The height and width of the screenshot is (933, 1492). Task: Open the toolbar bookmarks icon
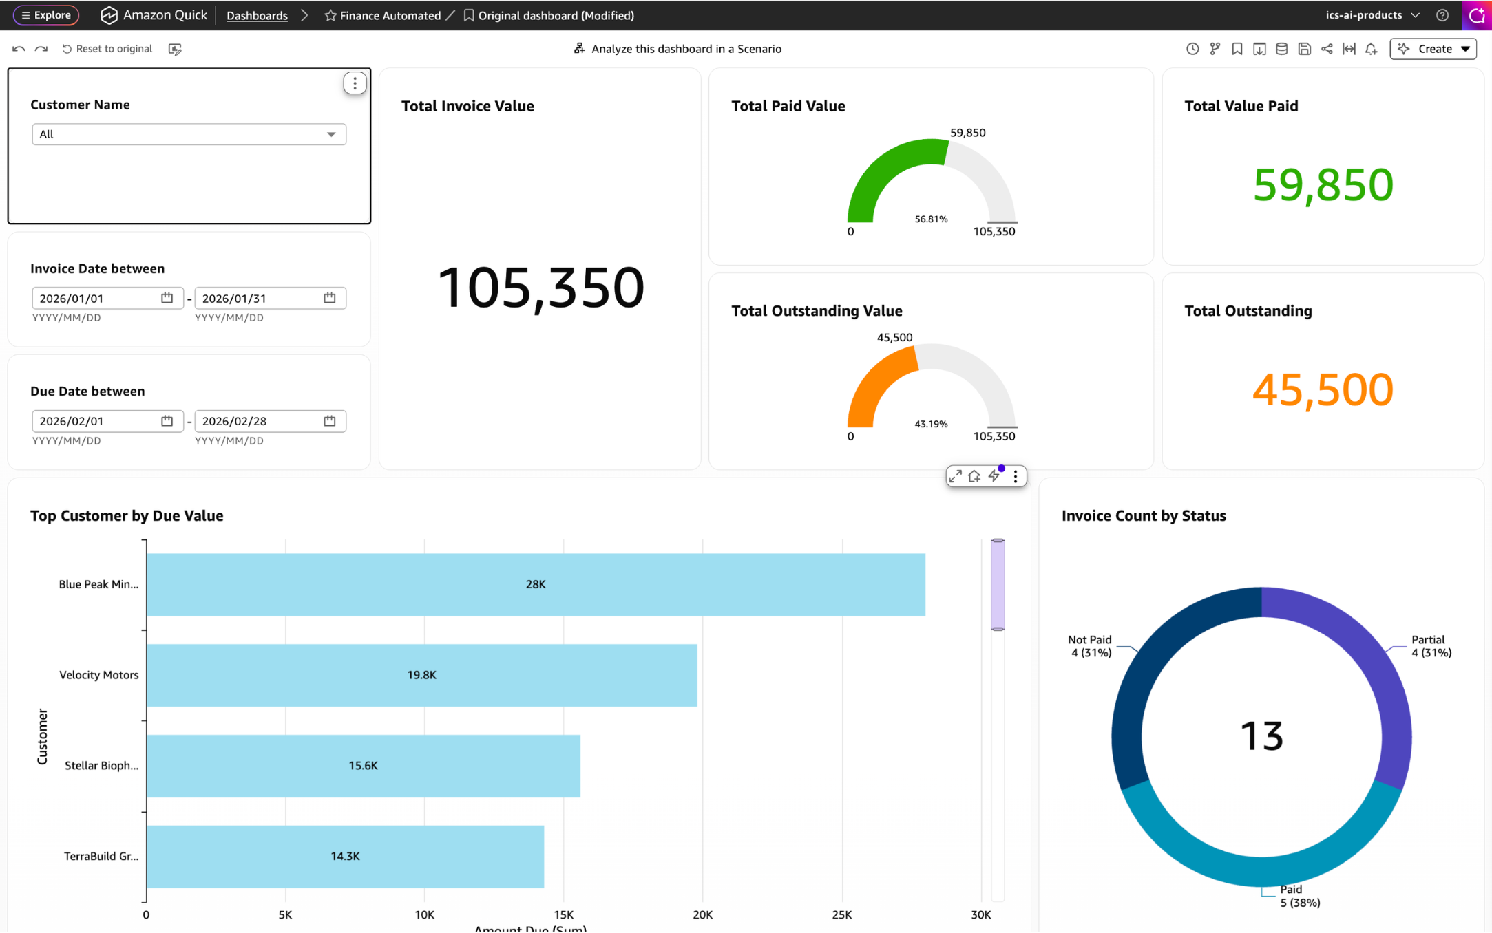tap(1237, 49)
